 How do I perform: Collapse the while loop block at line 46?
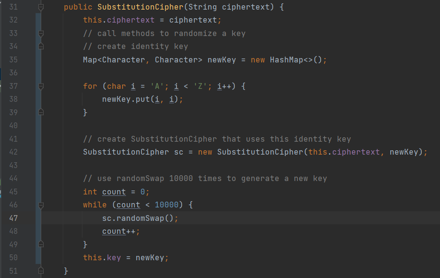coord(41,205)
